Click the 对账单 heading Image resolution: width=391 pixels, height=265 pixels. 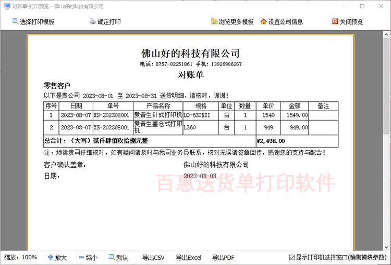[191, 75]
